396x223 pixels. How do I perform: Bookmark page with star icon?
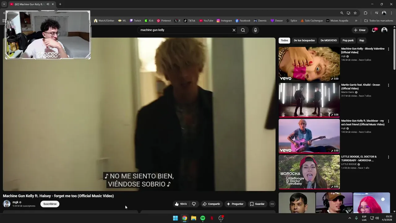click(x=355, y=13)
